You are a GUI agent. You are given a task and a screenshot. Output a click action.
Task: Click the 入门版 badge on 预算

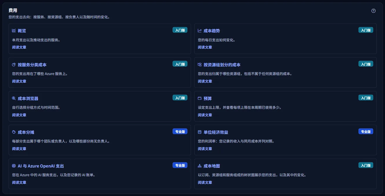(366, 98)
